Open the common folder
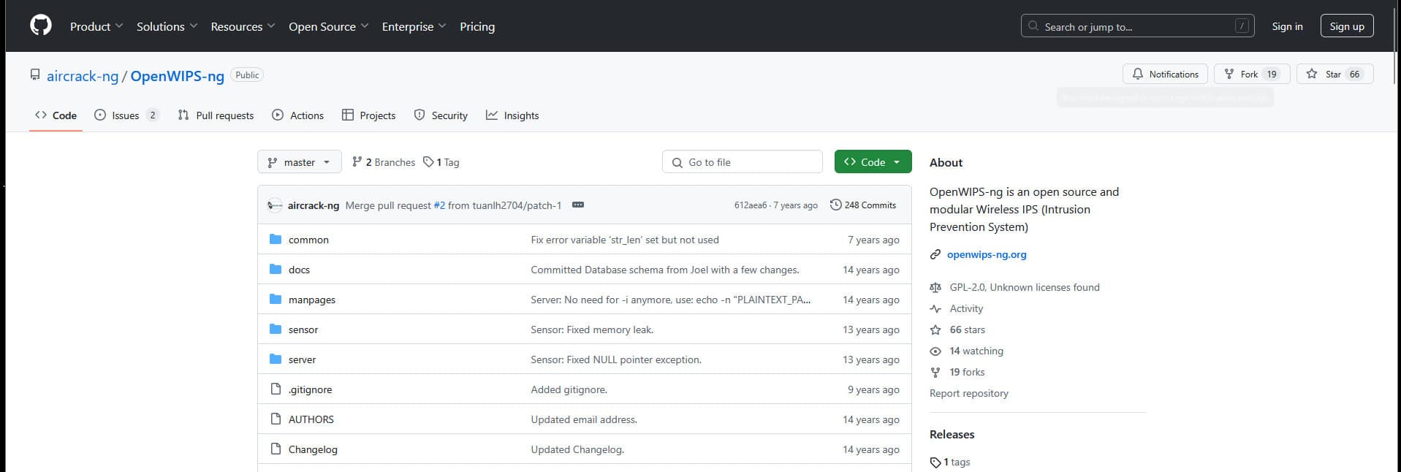 pos(308,240)
